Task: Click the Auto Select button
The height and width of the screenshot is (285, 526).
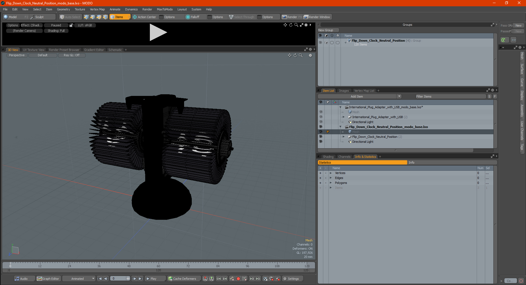Action: pos(70,17)
